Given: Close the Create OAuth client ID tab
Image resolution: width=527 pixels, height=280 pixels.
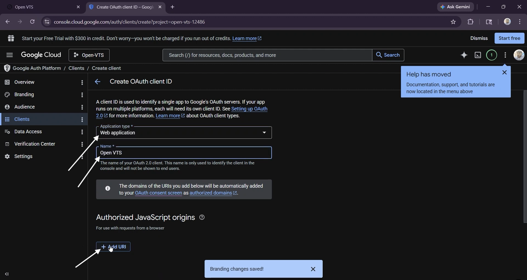Looking at the screenshot, I should coord(160,7).
